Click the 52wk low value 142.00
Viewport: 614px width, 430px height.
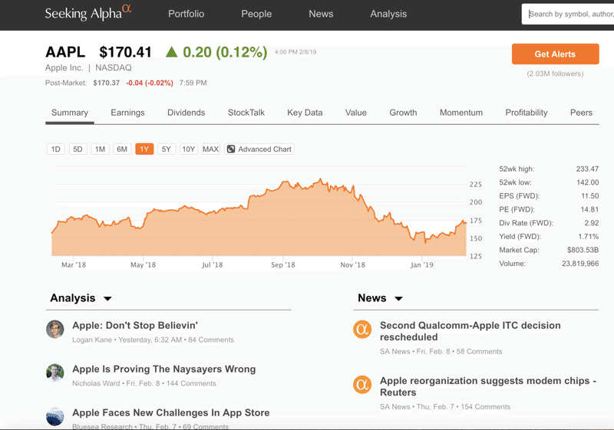[x=587, y=182]
